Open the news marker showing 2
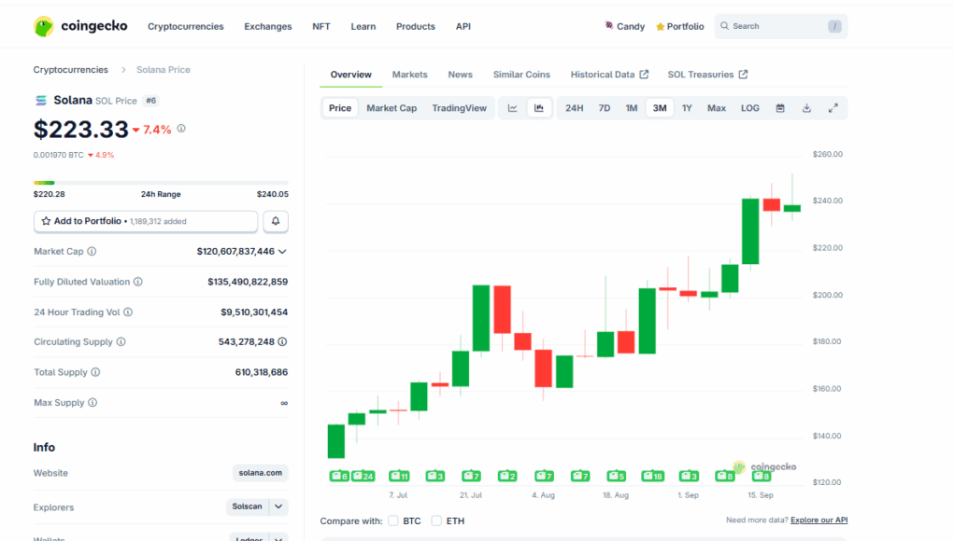The image size is (954, 541). pos(507,476)
